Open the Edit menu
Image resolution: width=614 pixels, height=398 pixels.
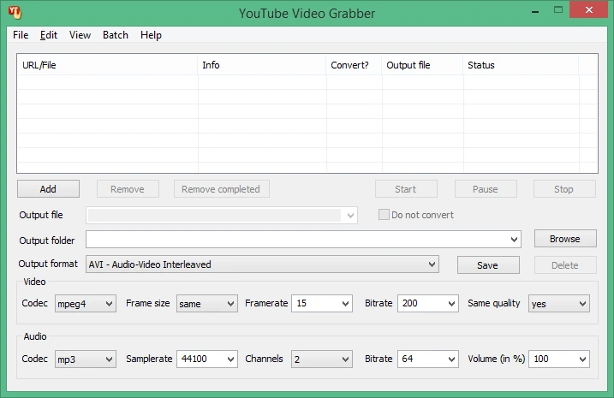coord(49,35)
